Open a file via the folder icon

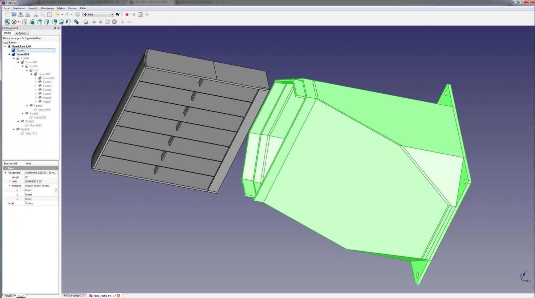pos(14,14)
